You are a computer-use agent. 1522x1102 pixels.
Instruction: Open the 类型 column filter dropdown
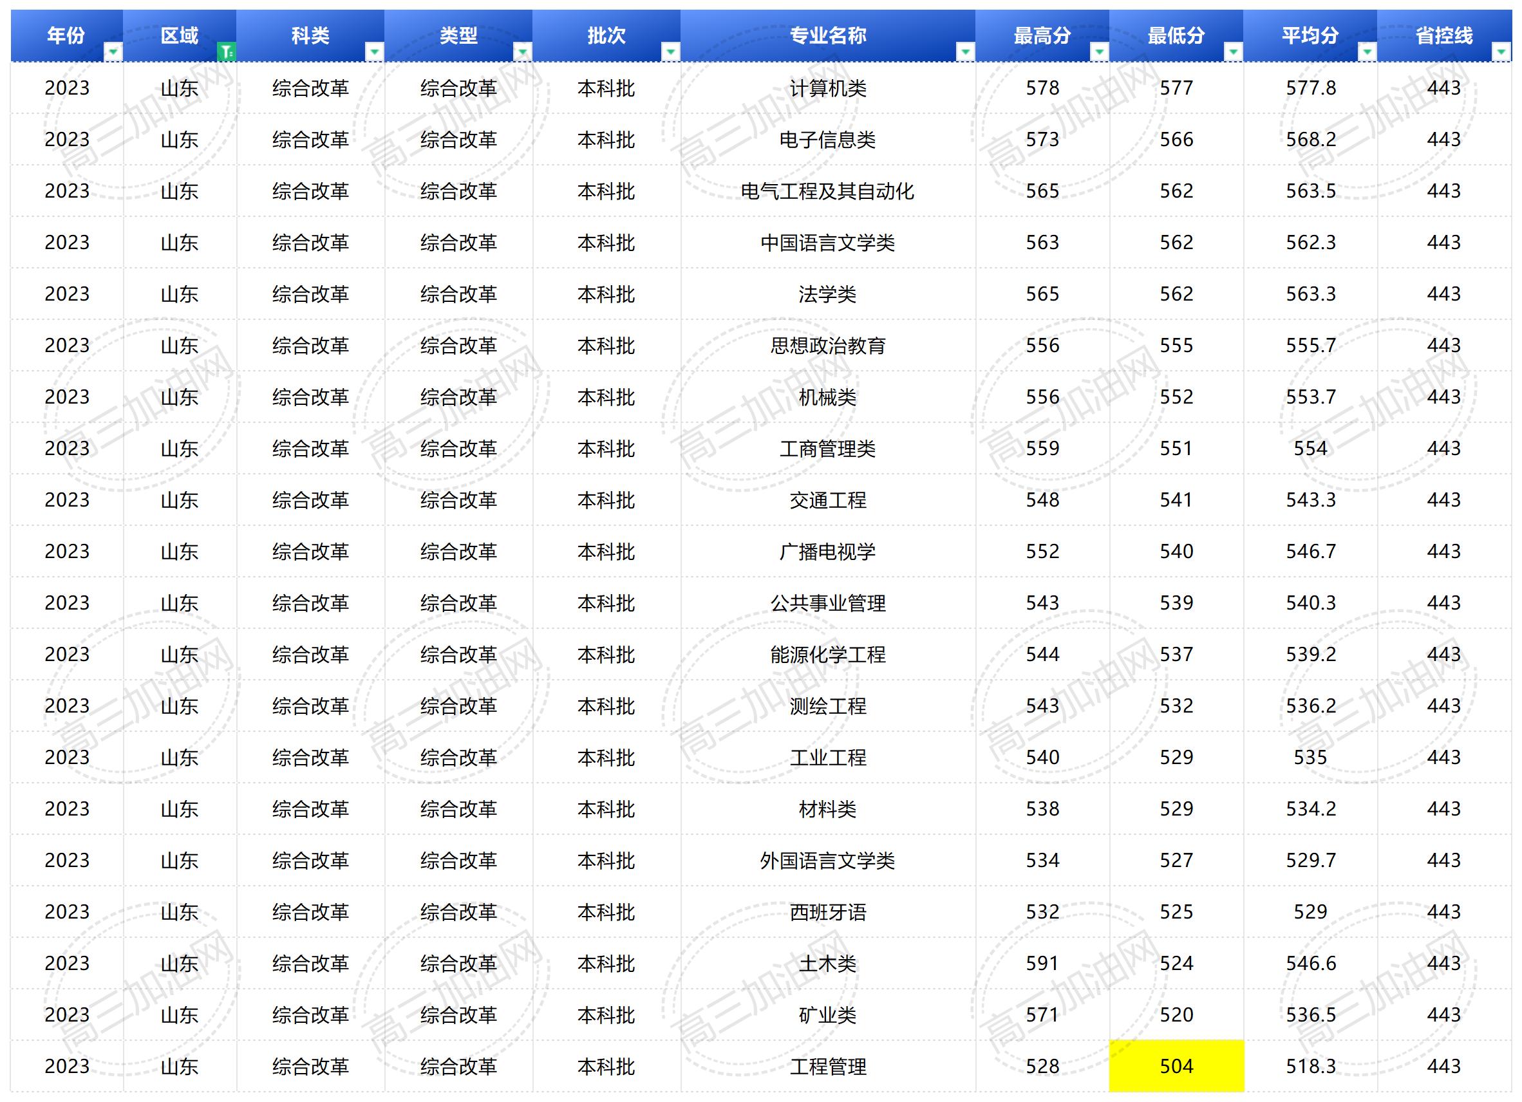click(523, 51)
